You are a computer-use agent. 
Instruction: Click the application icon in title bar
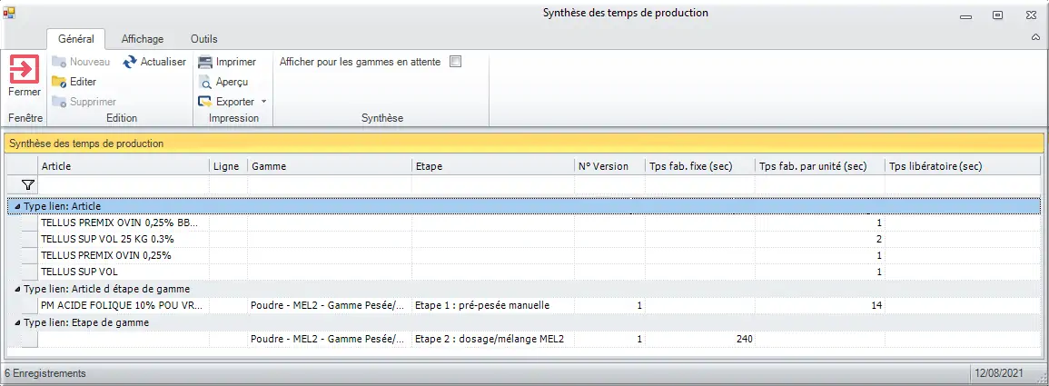[9, 13]
